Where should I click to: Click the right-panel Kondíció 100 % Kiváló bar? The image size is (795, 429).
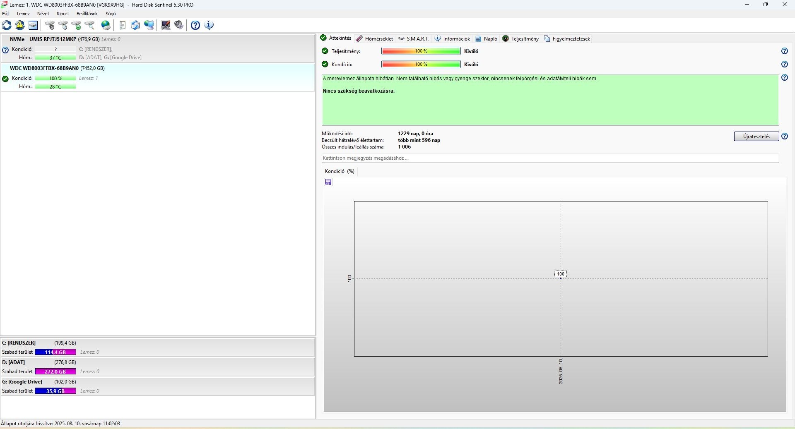(x=421, y=65)
